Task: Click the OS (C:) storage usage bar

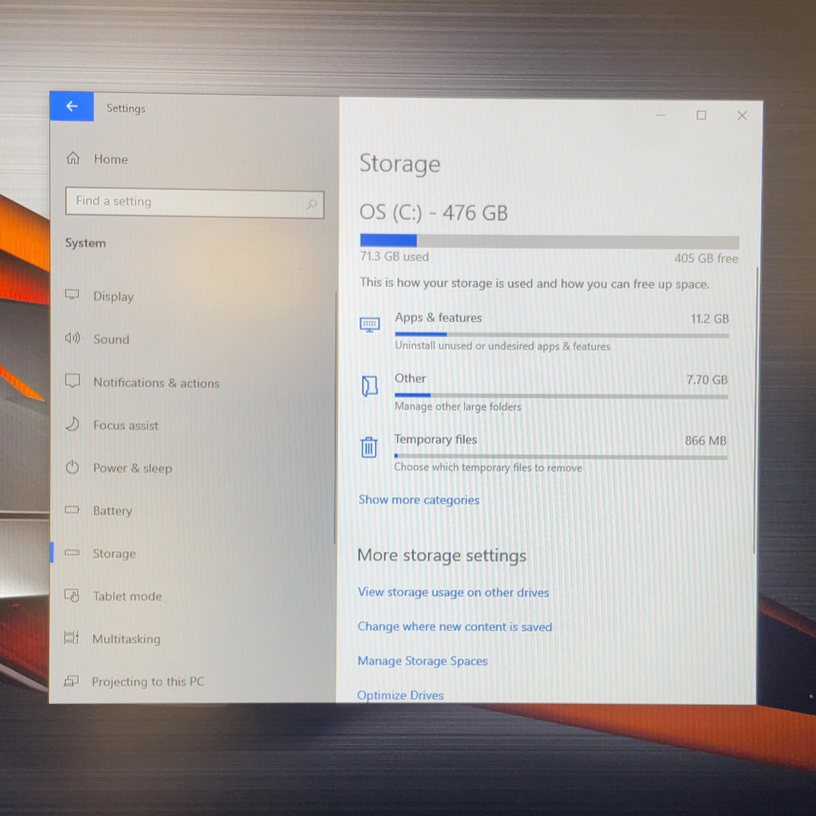Action: coord(549,241)
